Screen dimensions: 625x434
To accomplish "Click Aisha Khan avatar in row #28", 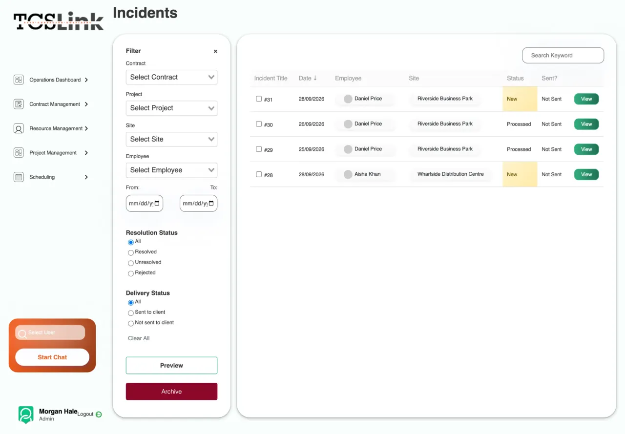I will 348,174.
